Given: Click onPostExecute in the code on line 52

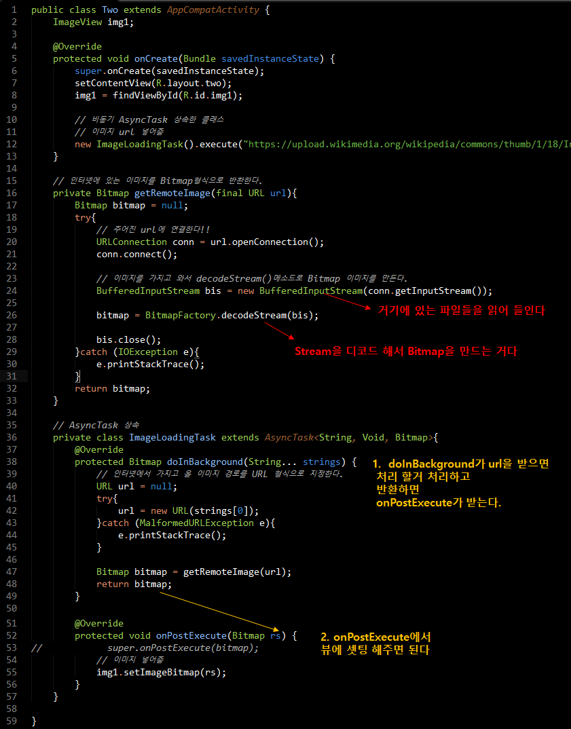Looking at the screenshot, I should 191,635.
